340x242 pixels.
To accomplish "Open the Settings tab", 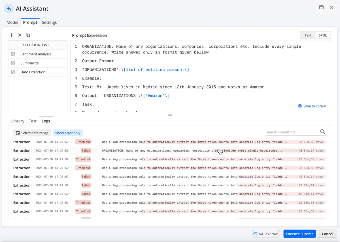I will [49, 22].
